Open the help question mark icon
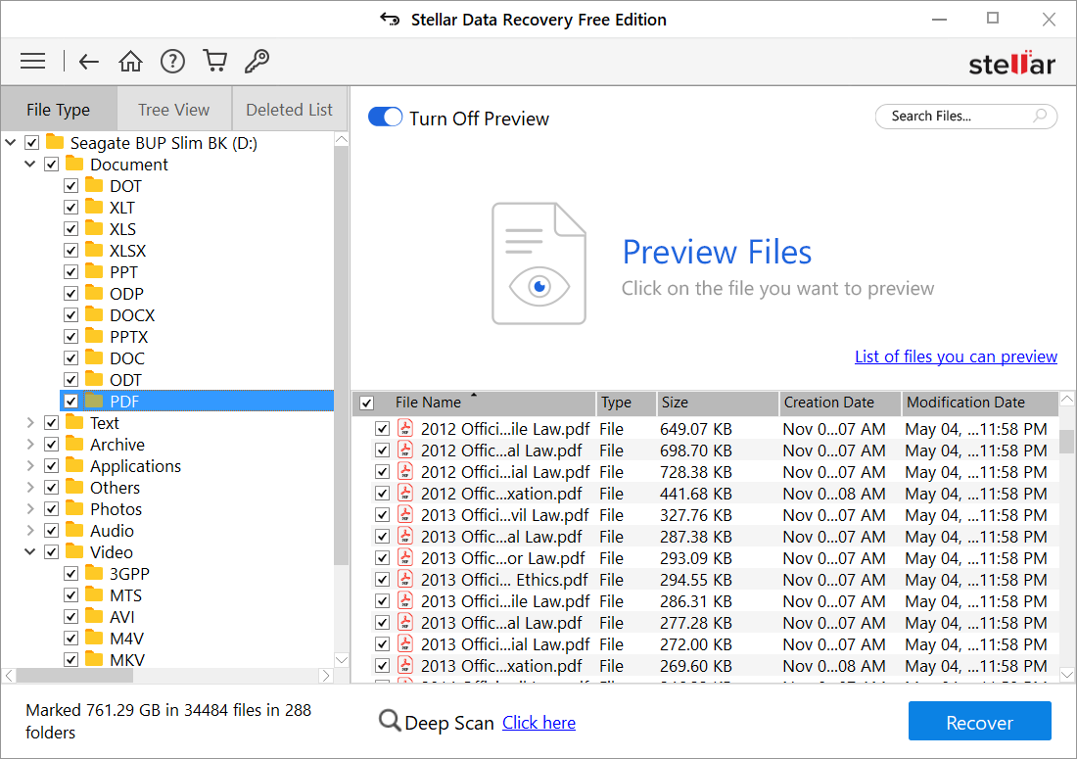The height and width of the screenshot is (759, 1077). tap(172, 61)
